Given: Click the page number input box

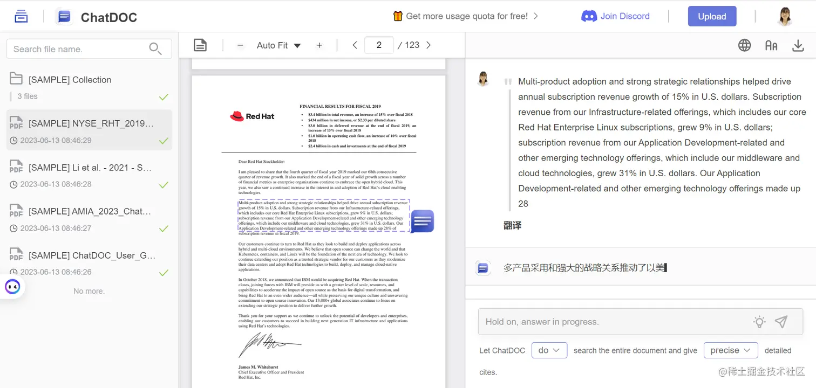Looking at the screenshot, I should tap(379, 45).
